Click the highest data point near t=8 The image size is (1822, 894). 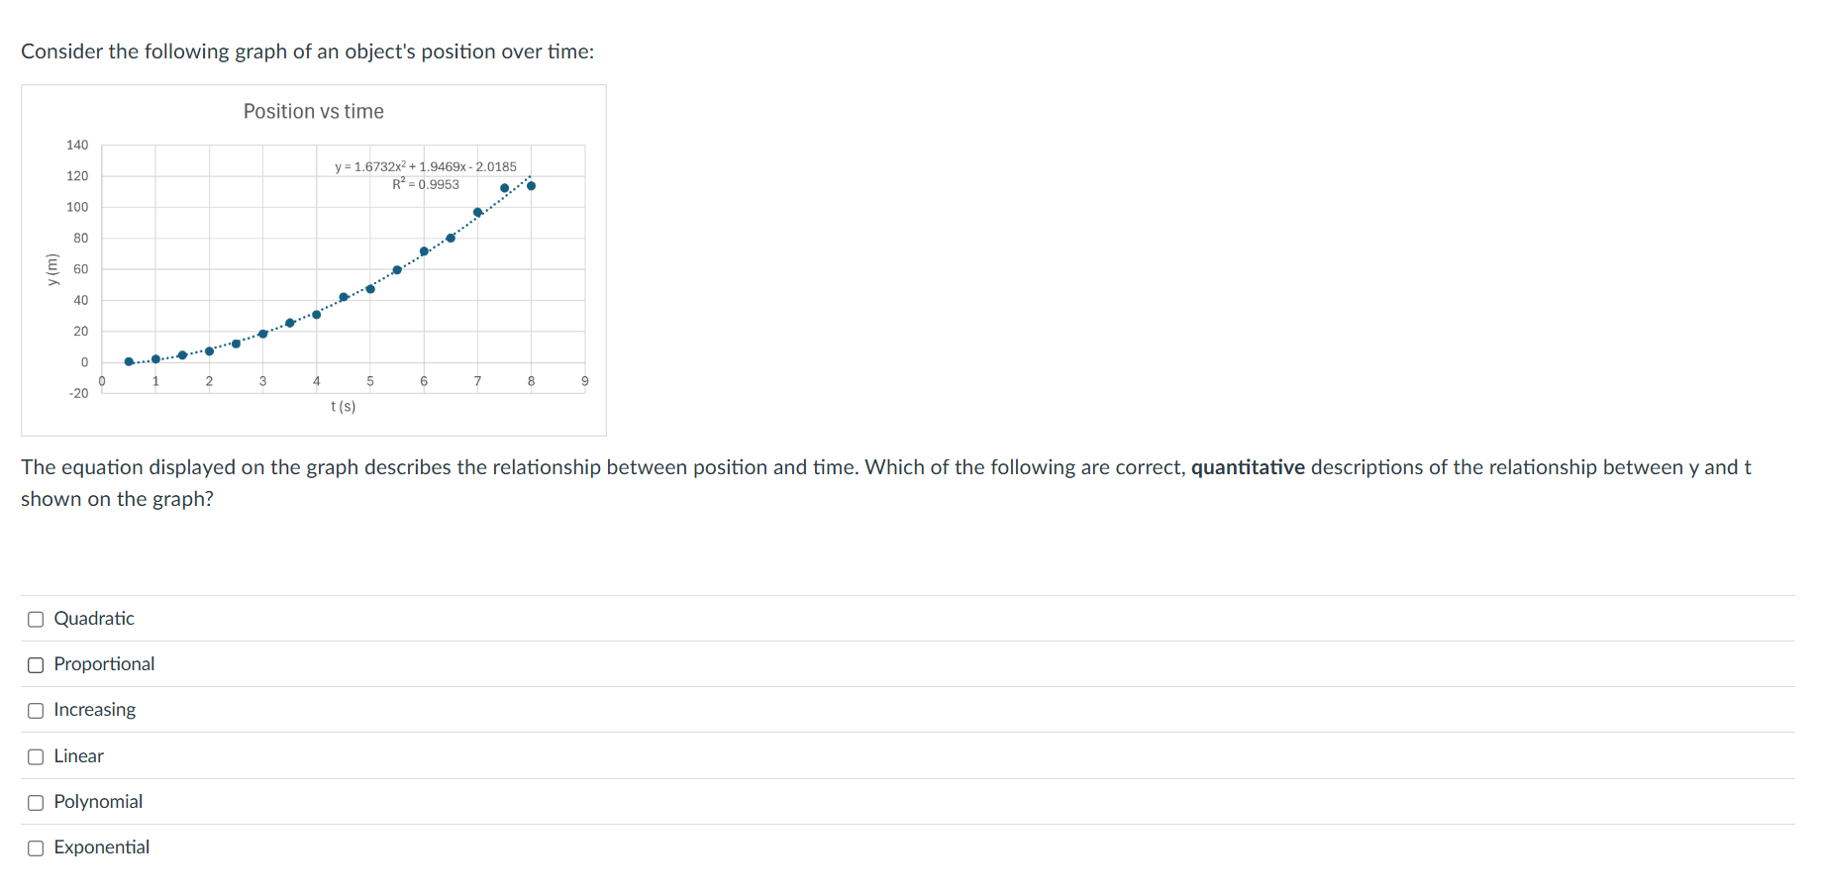[x=530, y=185]
